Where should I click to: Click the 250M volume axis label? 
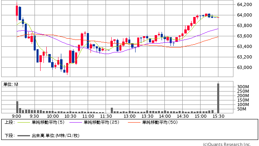click(x=243, y=91)
